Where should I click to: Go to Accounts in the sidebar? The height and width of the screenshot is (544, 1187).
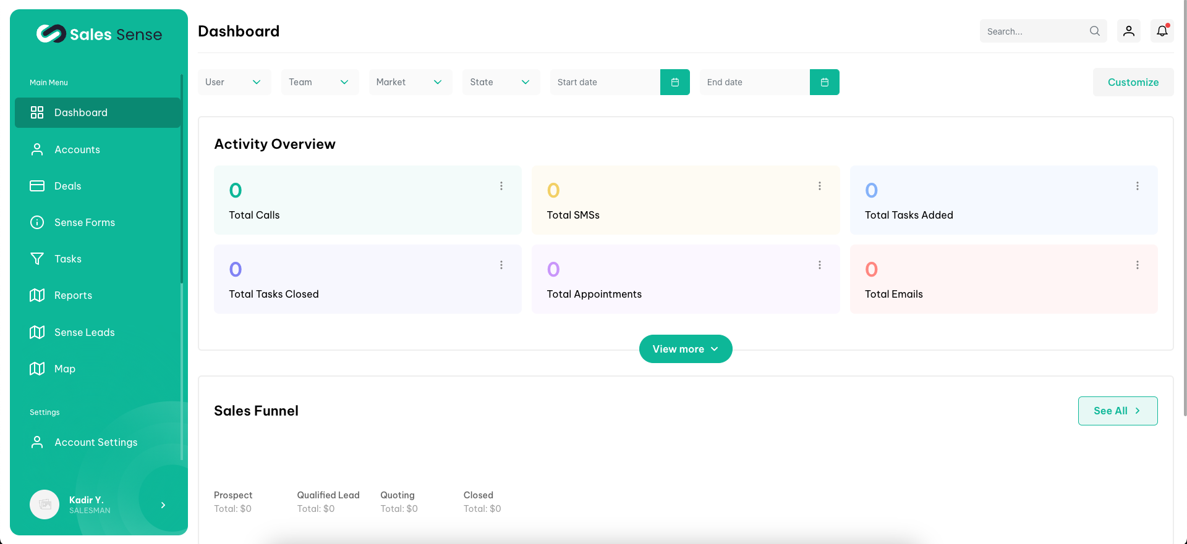point(77,149)
